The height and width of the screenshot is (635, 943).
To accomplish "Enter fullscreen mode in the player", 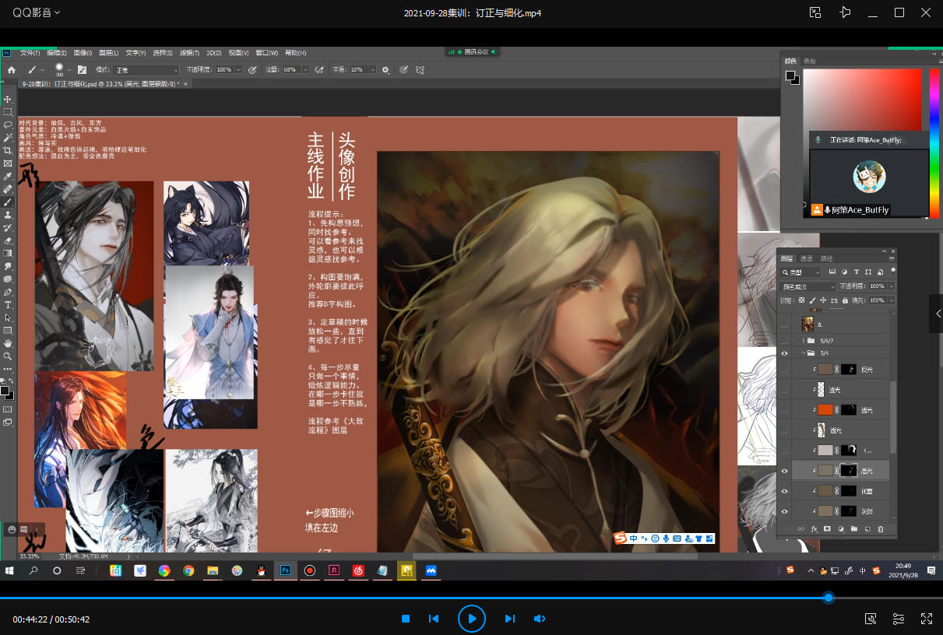I will (927, 619).
